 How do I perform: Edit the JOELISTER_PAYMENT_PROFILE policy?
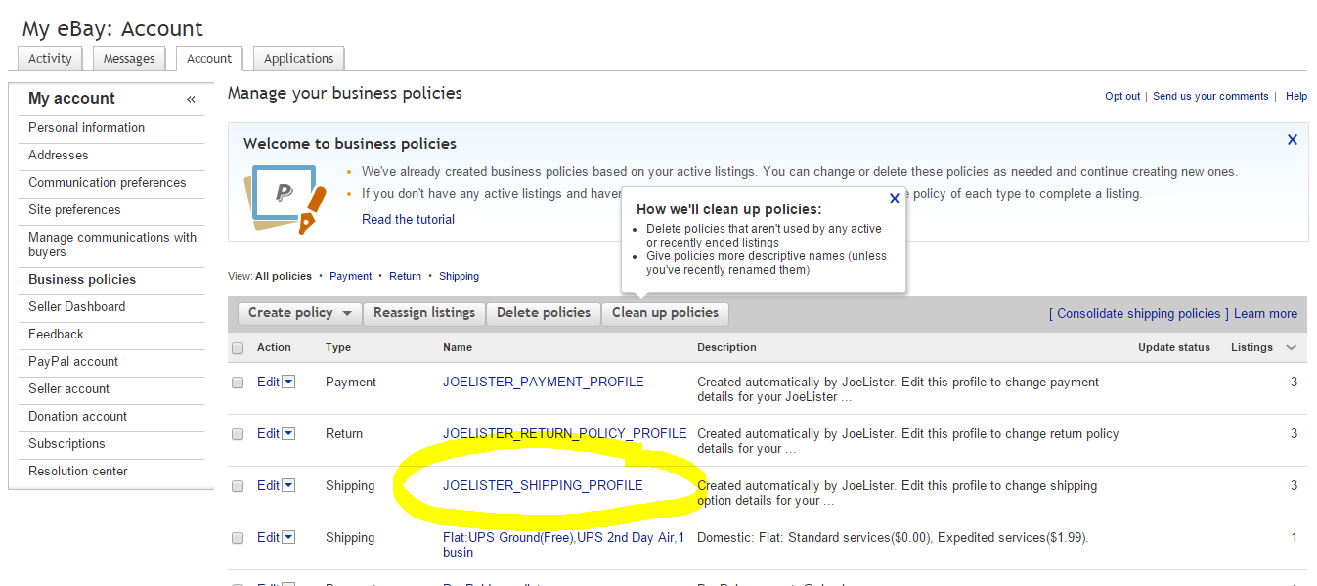(268, 382)
